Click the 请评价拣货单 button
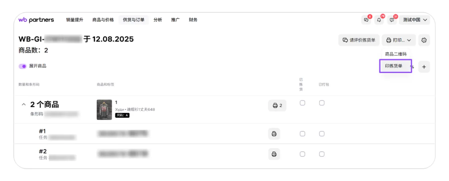The width and height of the screenshot is (449, 181). tap(359, 40)
